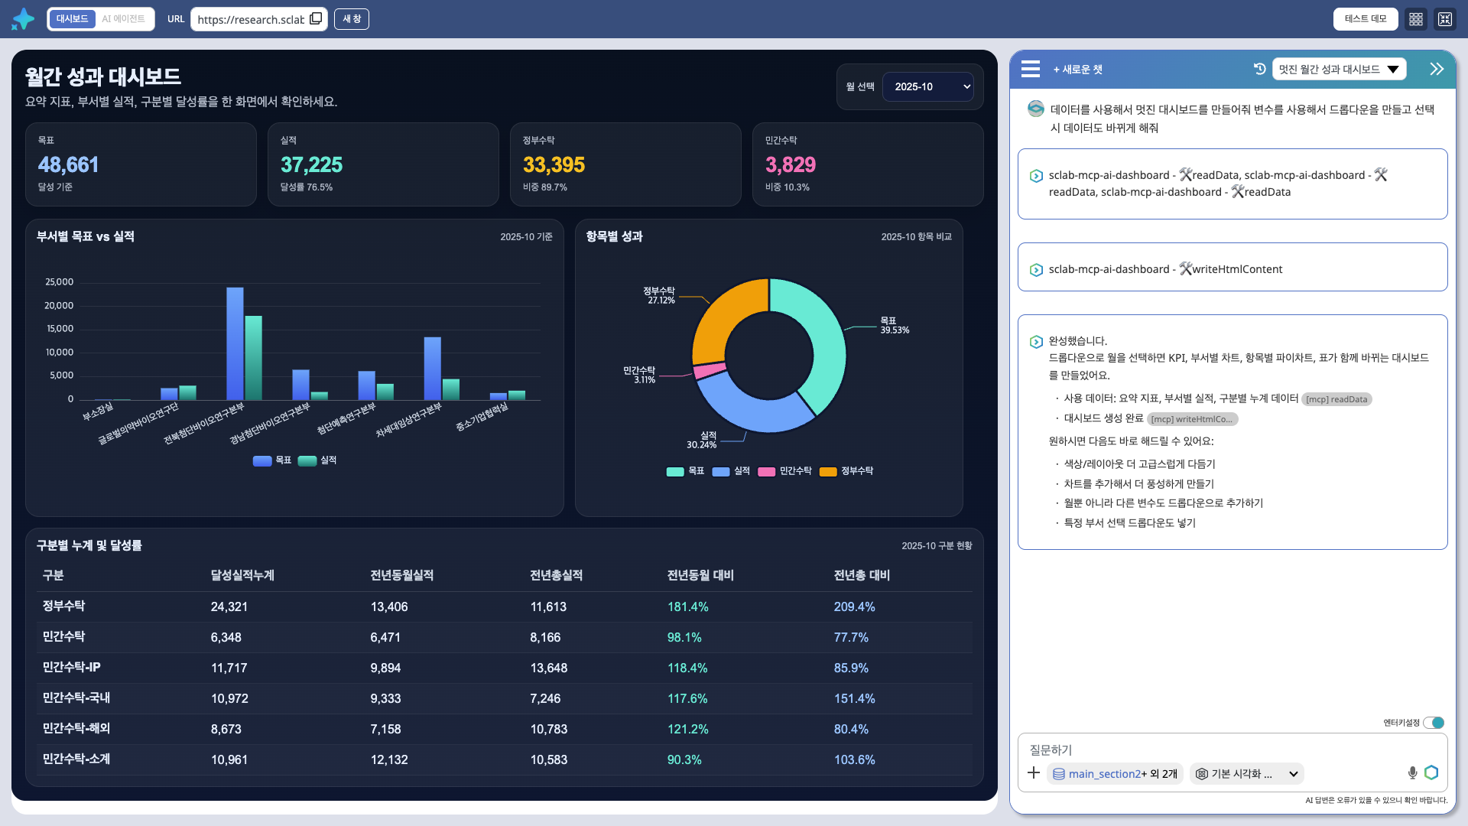Click the agent icon on the readData card
Image resolution: width=1468 pixels, height=826 pixels.
click(1036, 176)
